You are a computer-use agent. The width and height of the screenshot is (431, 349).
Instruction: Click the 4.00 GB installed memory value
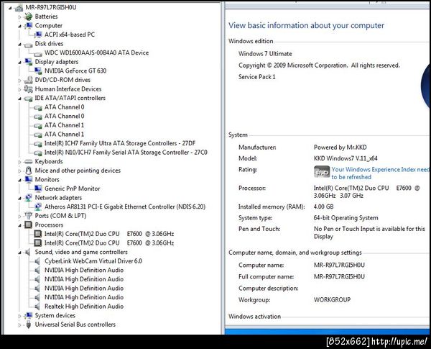pyautogui.click(x=323, y=207)
